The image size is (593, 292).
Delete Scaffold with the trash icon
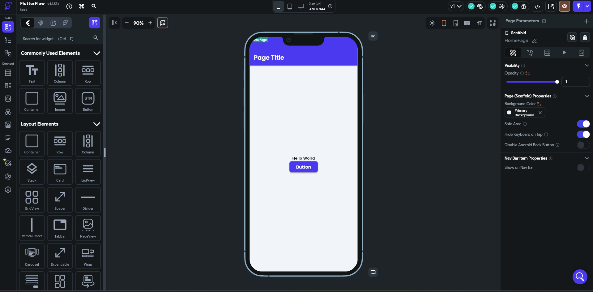coord(585,37)
